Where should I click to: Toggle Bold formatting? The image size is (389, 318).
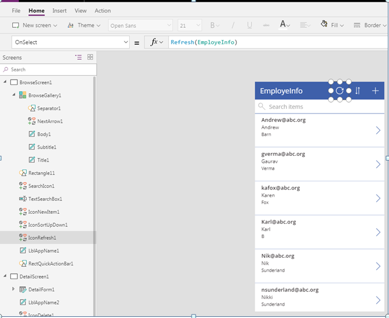click(x=215, y=25)
